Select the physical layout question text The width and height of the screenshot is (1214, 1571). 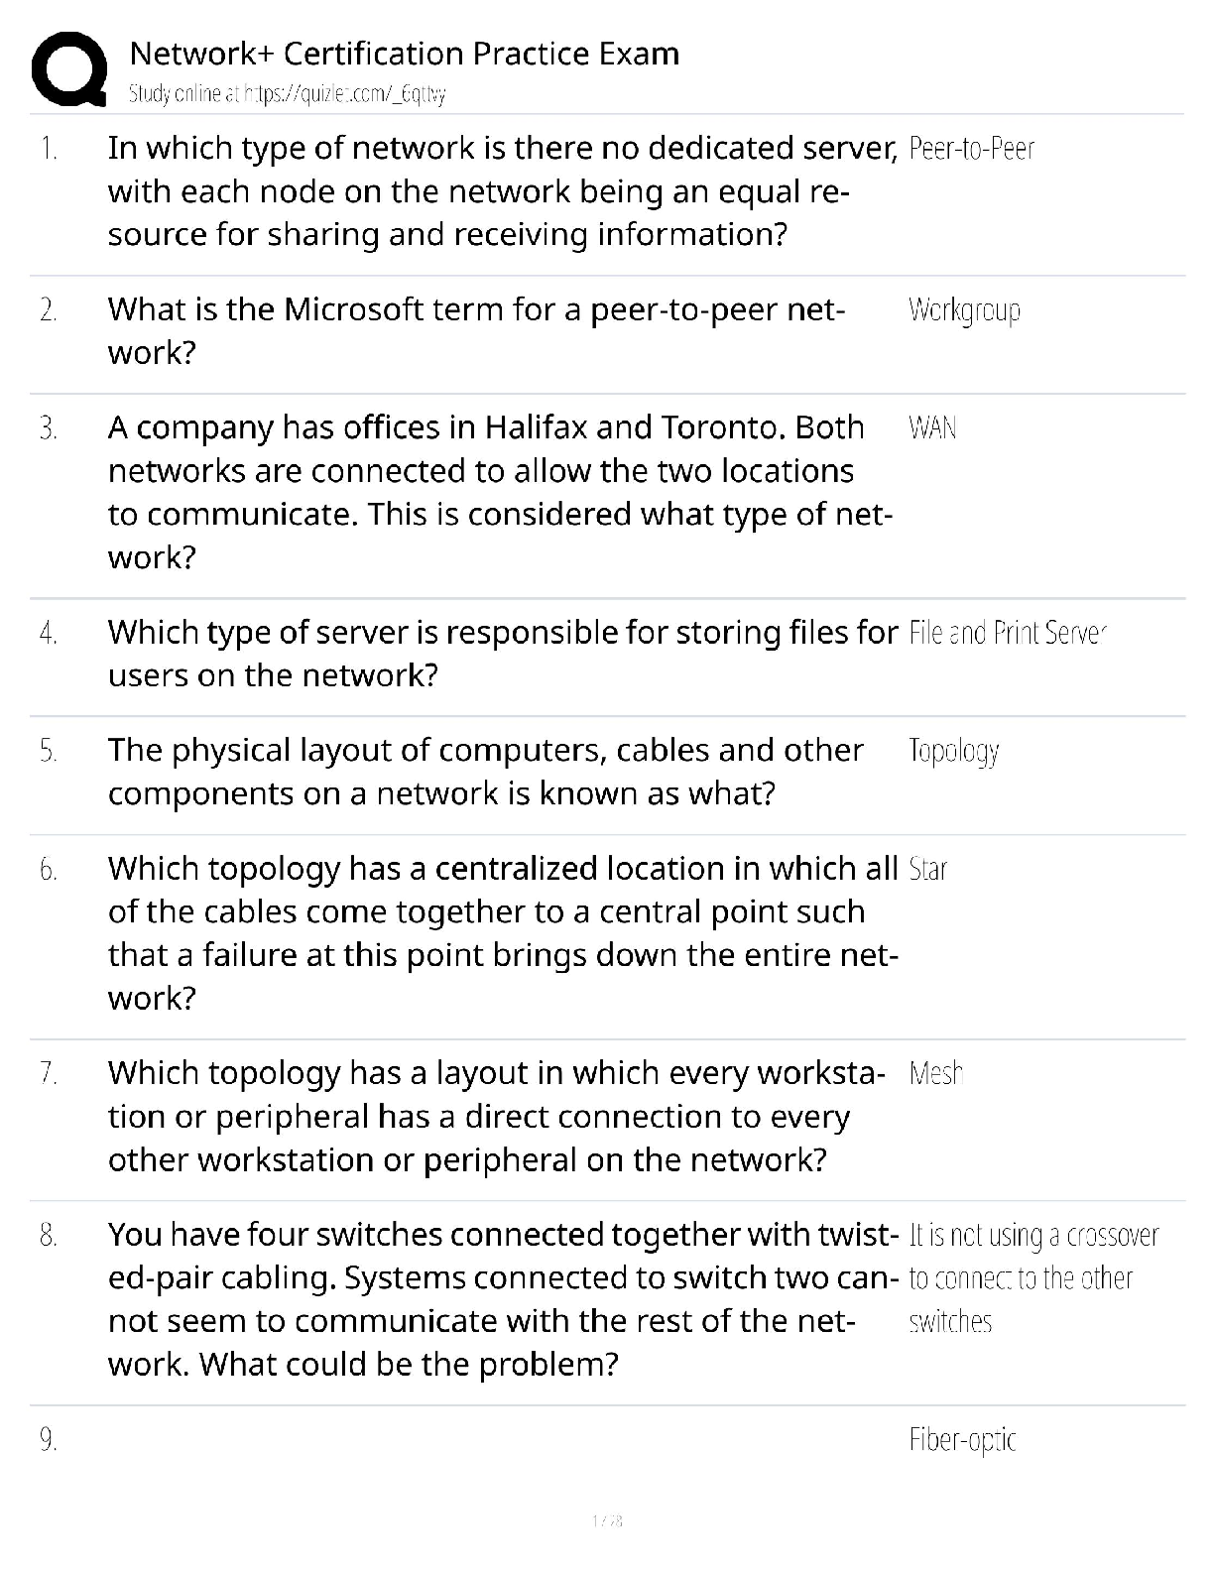coord(485,772)
